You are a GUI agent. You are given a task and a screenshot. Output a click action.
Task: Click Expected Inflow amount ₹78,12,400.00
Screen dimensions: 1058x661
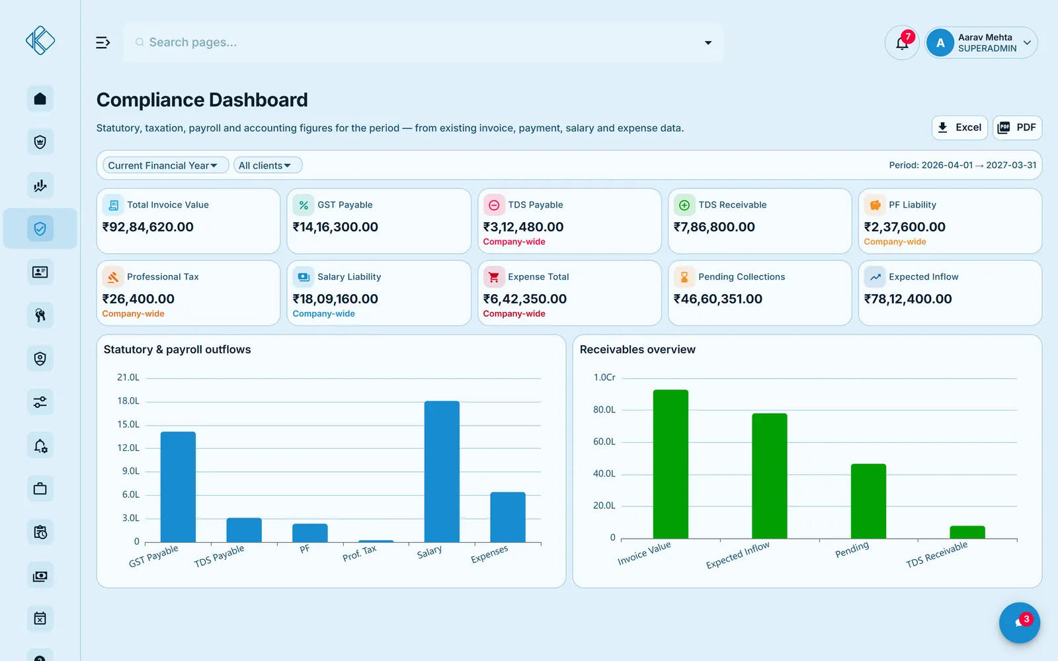tap(908, 299)
